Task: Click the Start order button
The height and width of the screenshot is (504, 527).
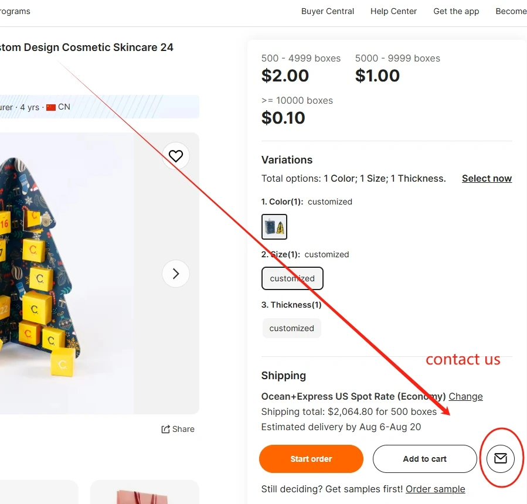Action: (311, 459)
